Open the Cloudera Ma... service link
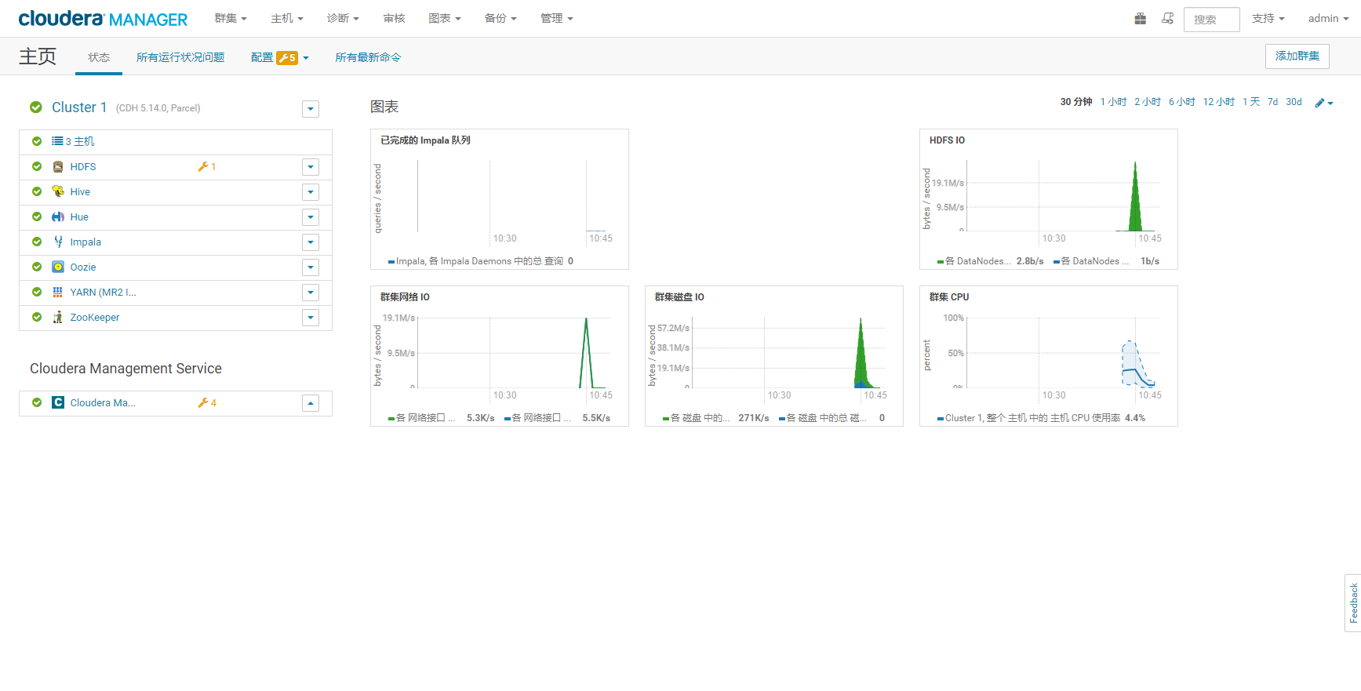1361x691 pixels. [103, 403]
